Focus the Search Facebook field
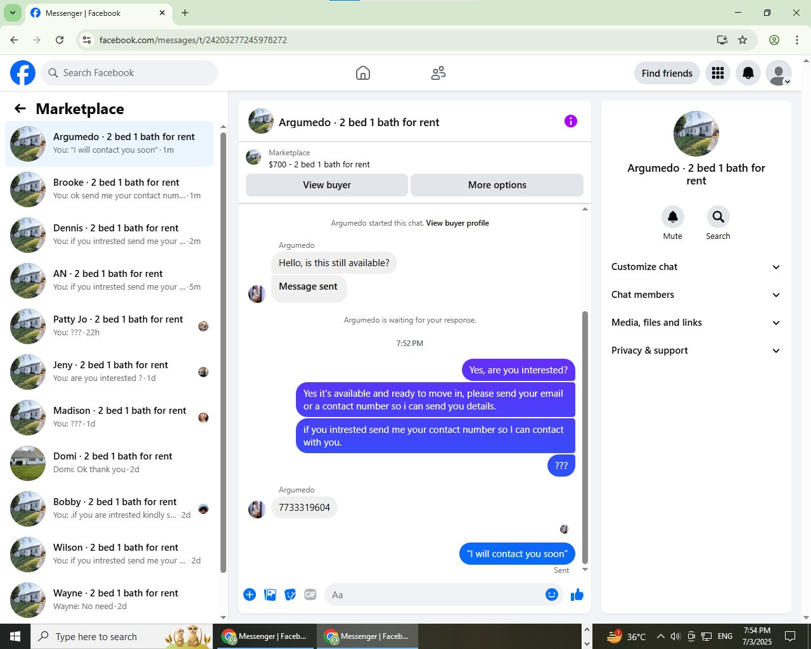This screenshot has width=811, height=649. coord(129,73)
